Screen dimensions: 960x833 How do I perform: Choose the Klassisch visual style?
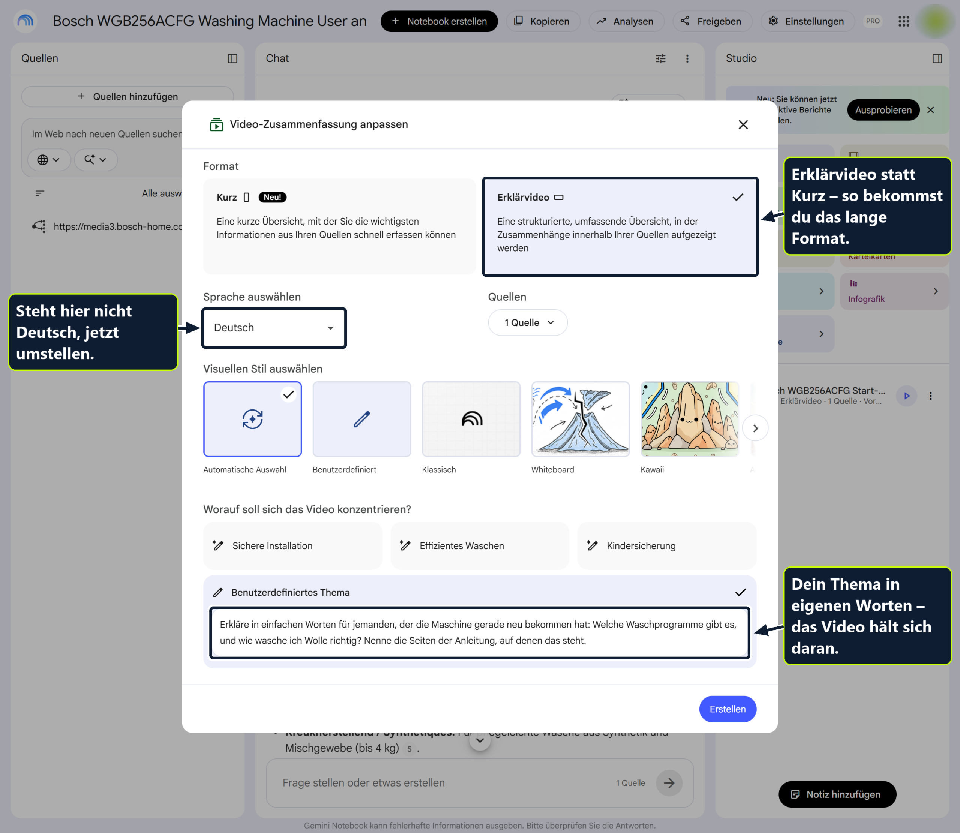tap(471, 419)
